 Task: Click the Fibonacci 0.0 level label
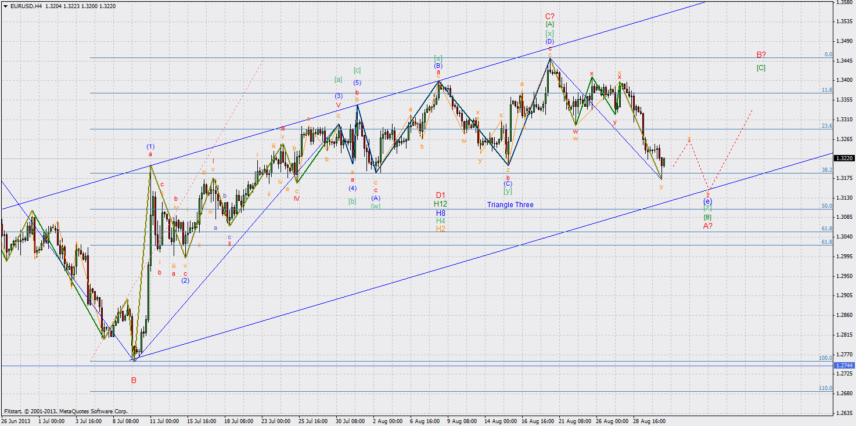tap(829, 55)
